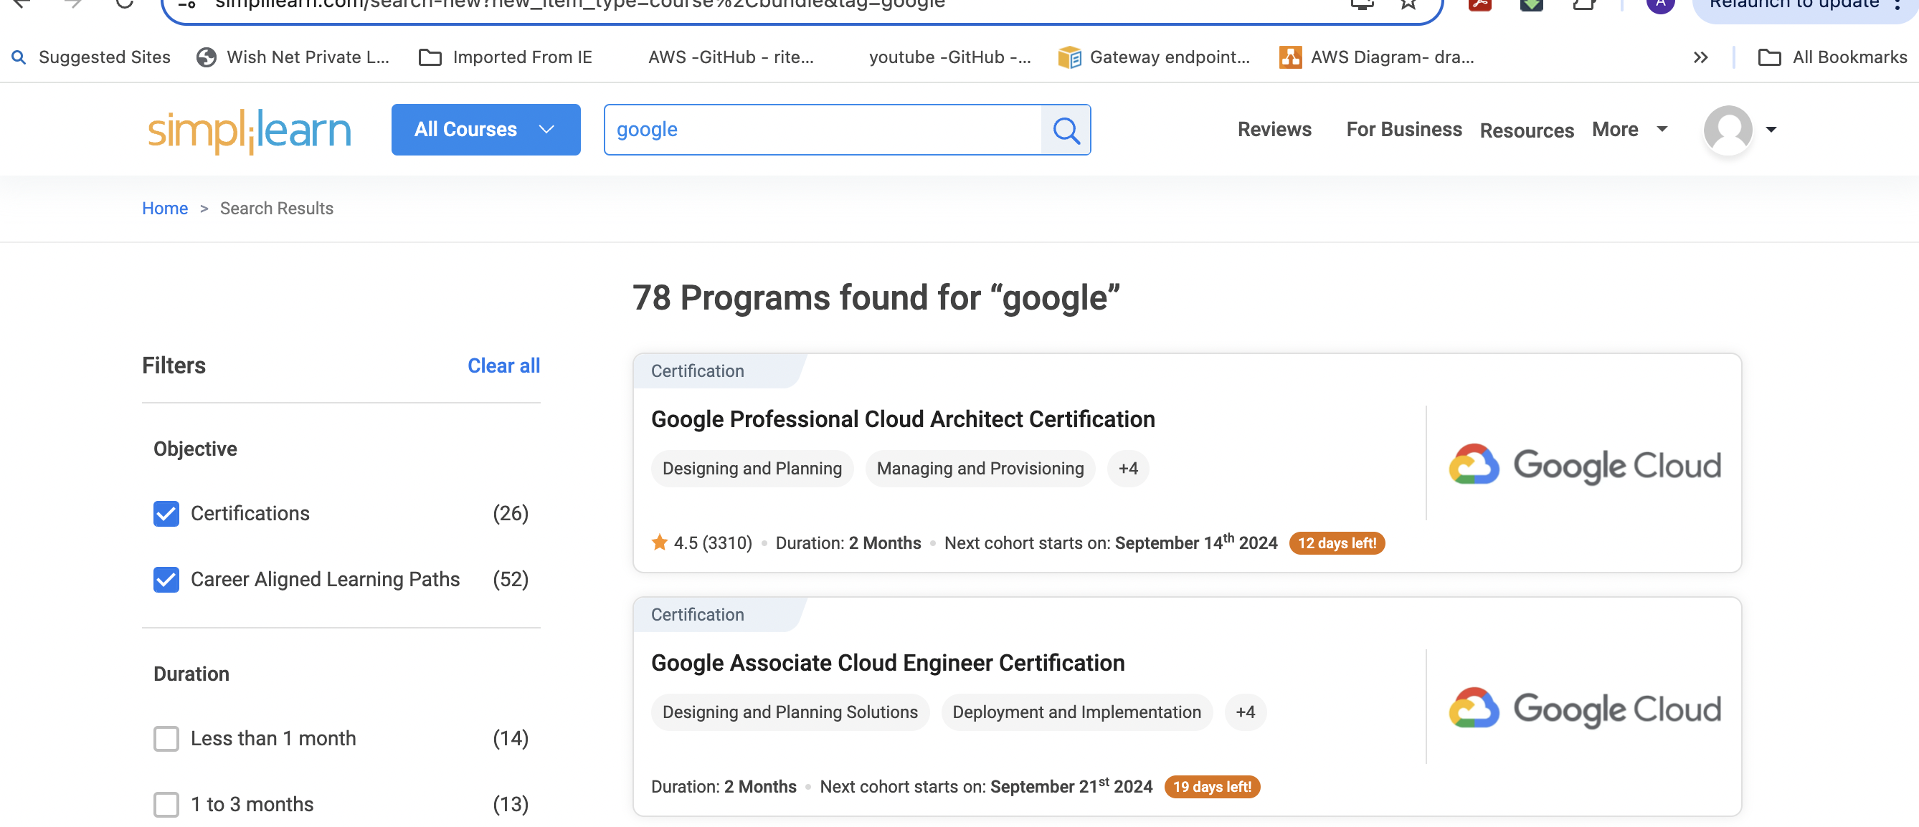Open Gateway endpoint bookmark
This screenshot has height=827, width=1919.
coord(1154,57)
